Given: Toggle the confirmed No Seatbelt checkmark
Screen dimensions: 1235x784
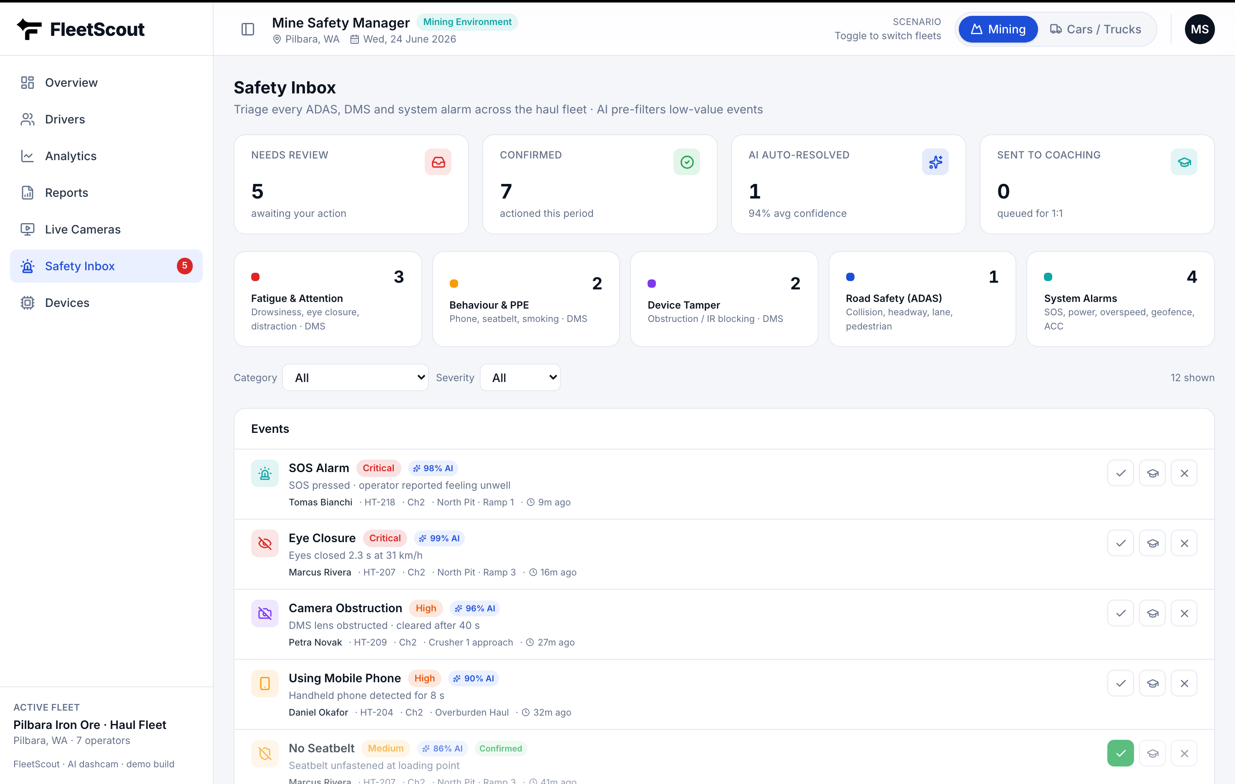Looking at the screenshot, I should tap(1120, 753).
